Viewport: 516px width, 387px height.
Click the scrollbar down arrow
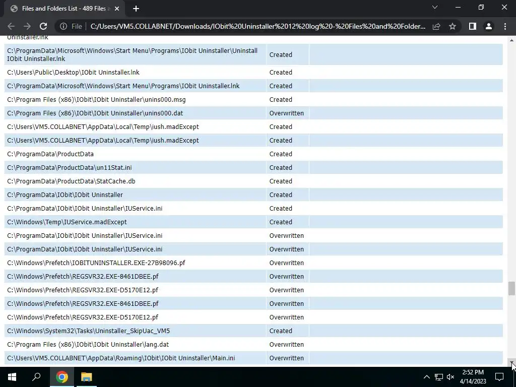click(511, 363)
